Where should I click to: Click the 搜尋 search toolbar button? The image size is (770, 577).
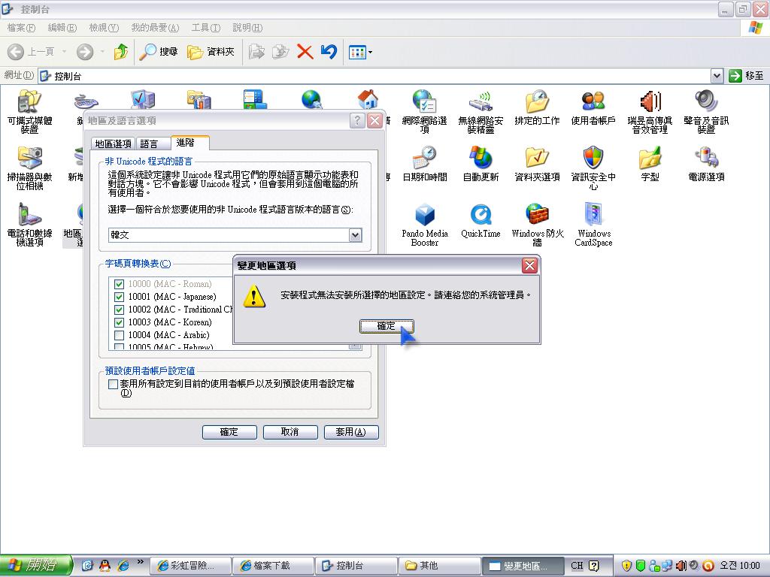click(x=159, y=52)
